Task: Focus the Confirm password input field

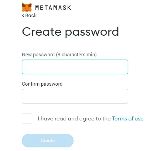Action: 75,96
